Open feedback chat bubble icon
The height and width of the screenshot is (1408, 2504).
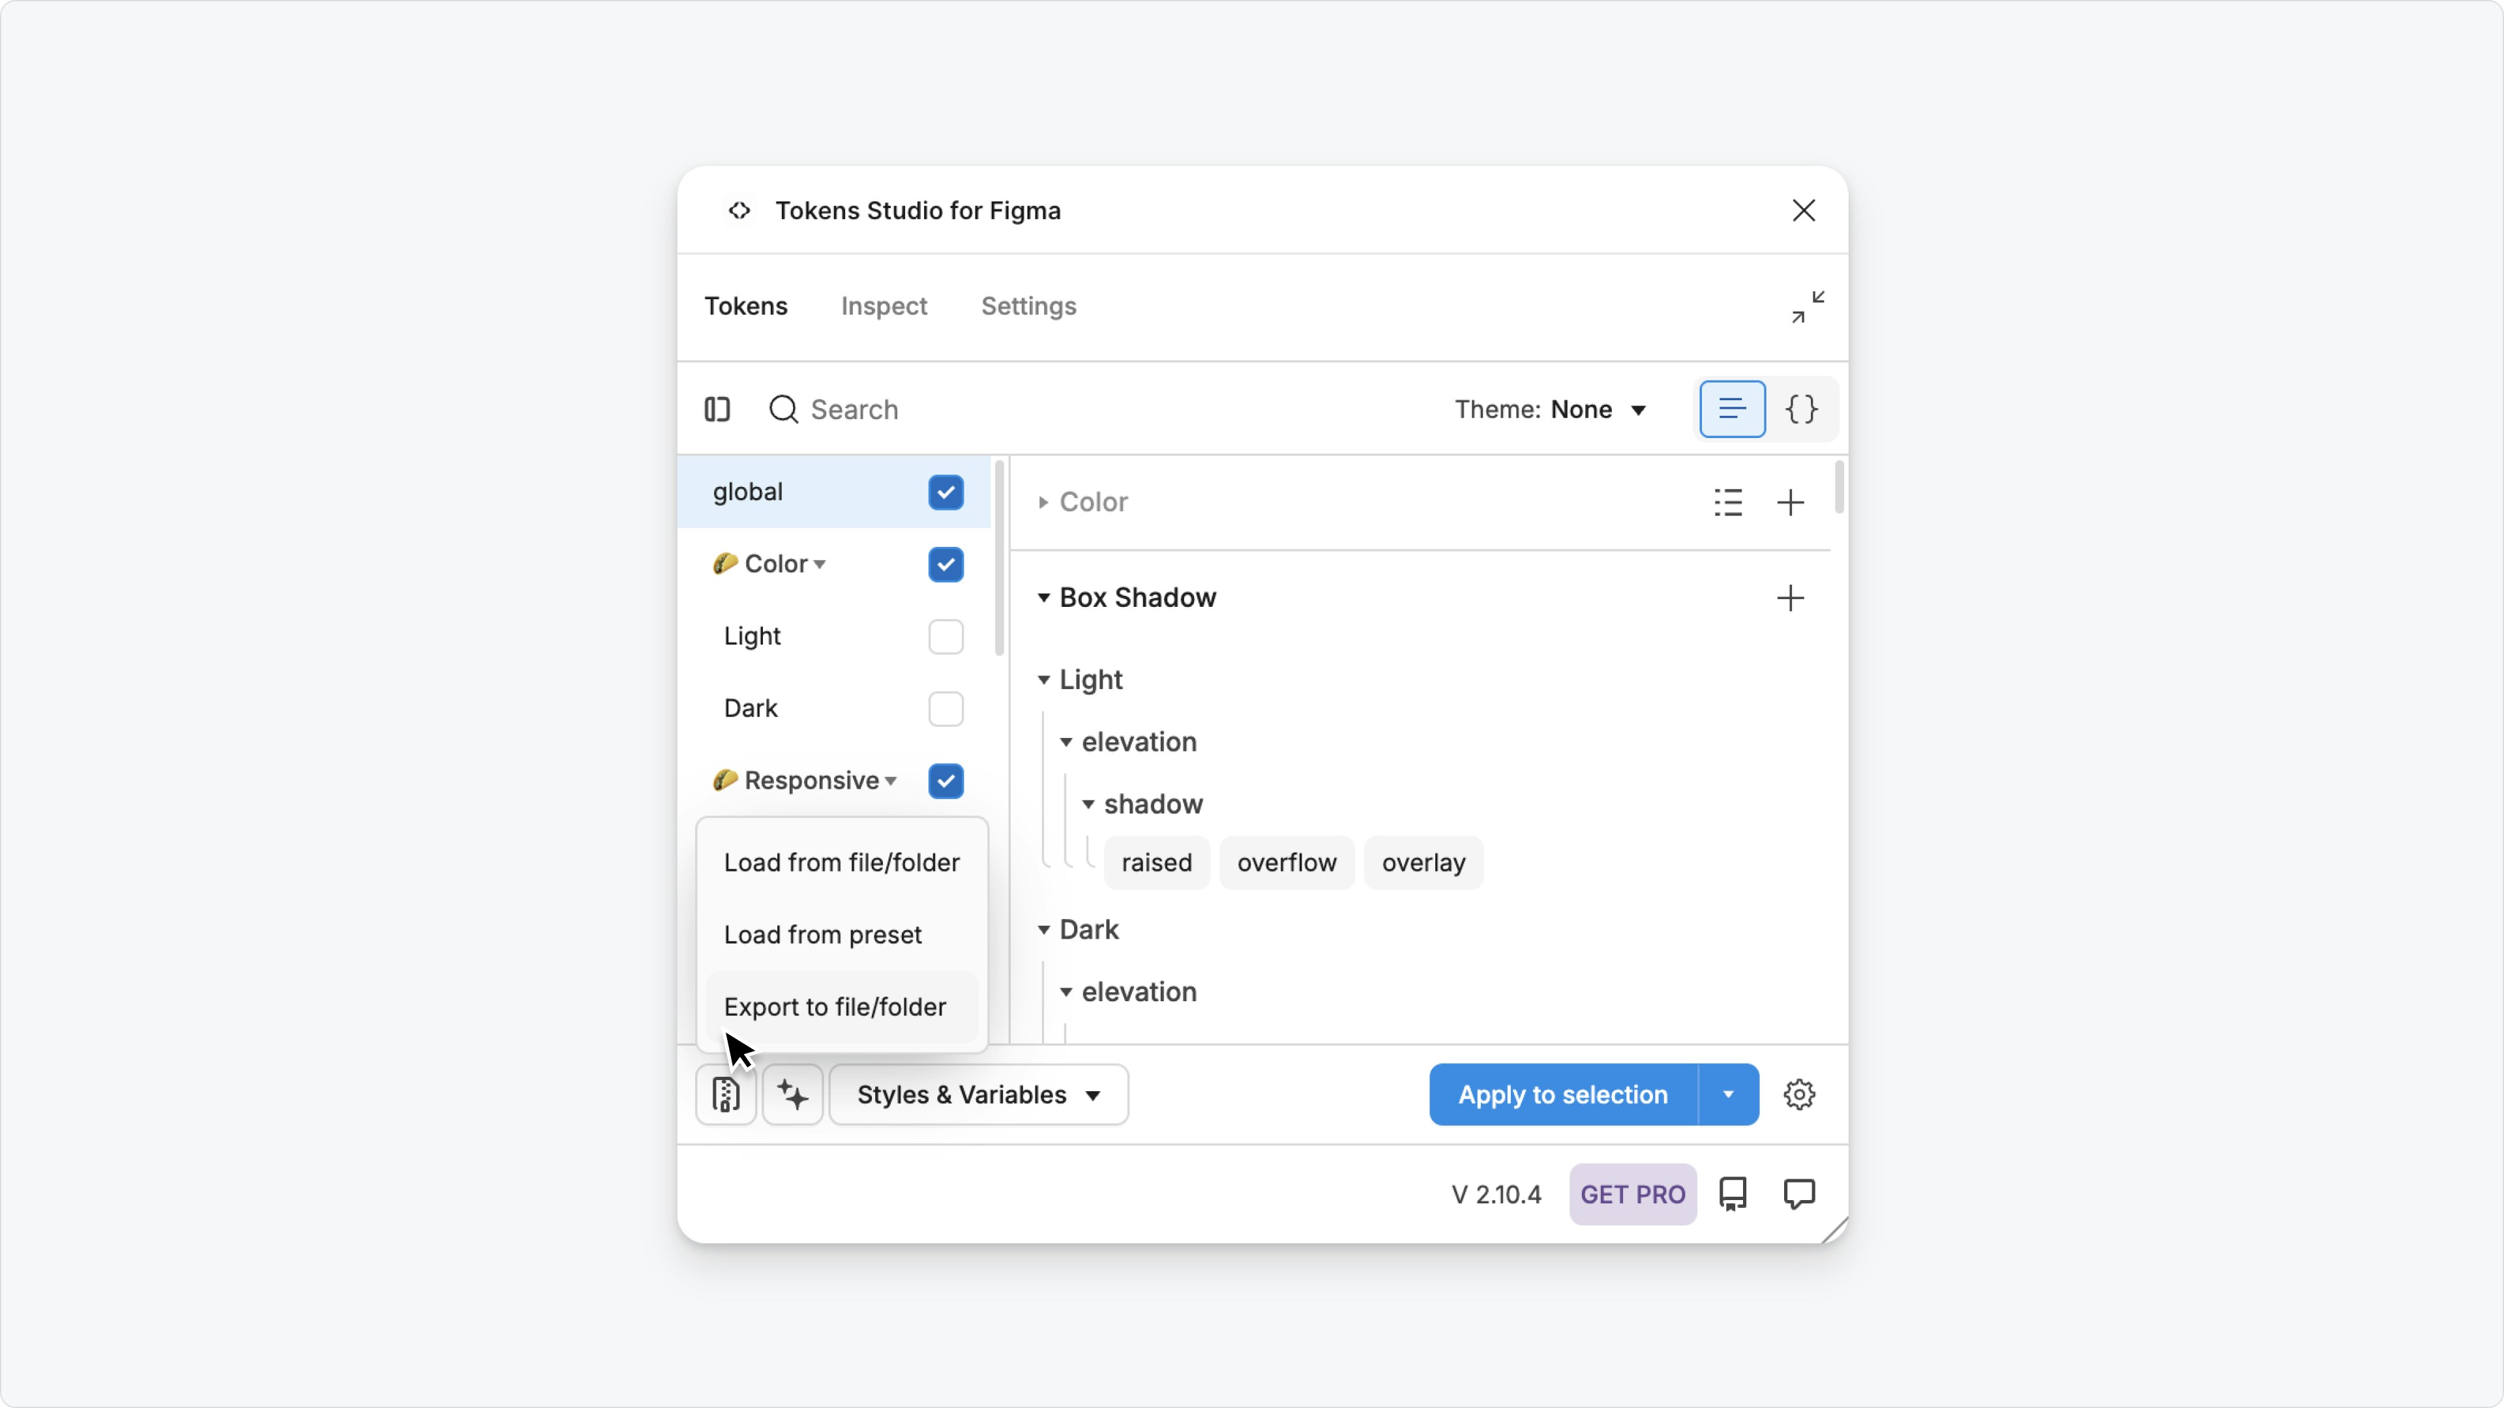point(1799,1194)
